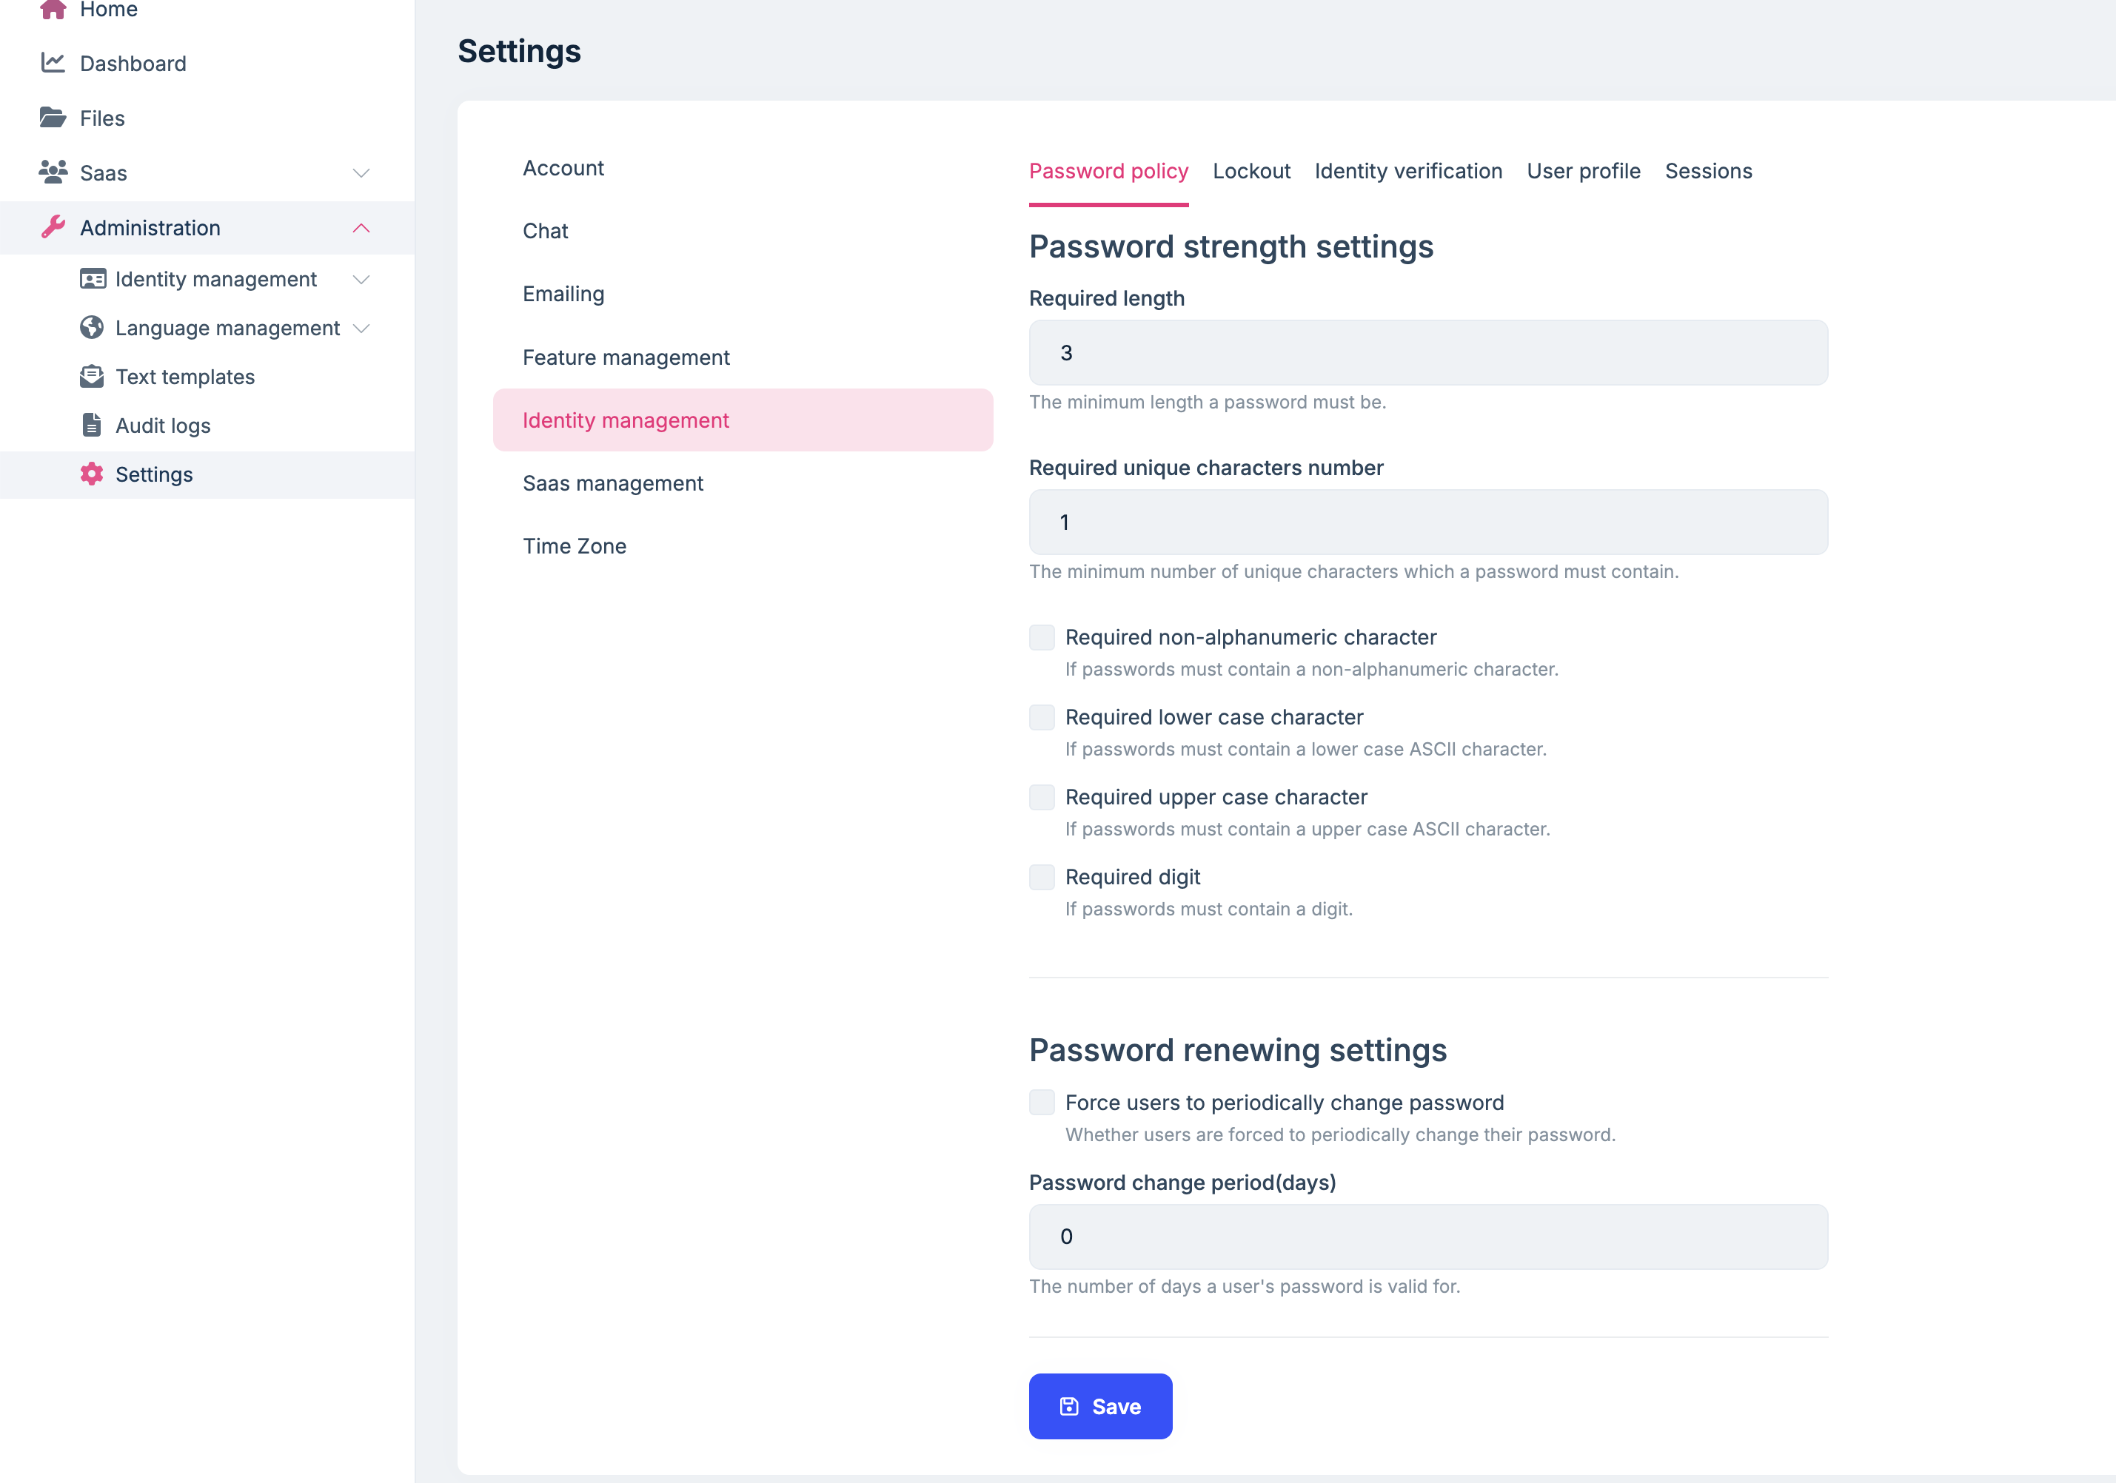Screen dimensions: 2116x1483
Task: Click the Files folder icon
Action: coord(53,118)
